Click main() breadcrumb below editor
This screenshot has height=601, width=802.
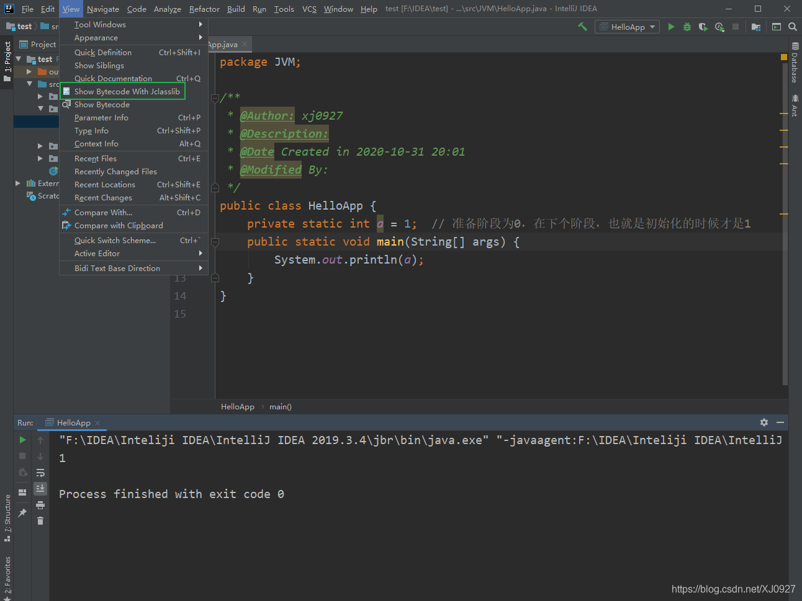281,407
